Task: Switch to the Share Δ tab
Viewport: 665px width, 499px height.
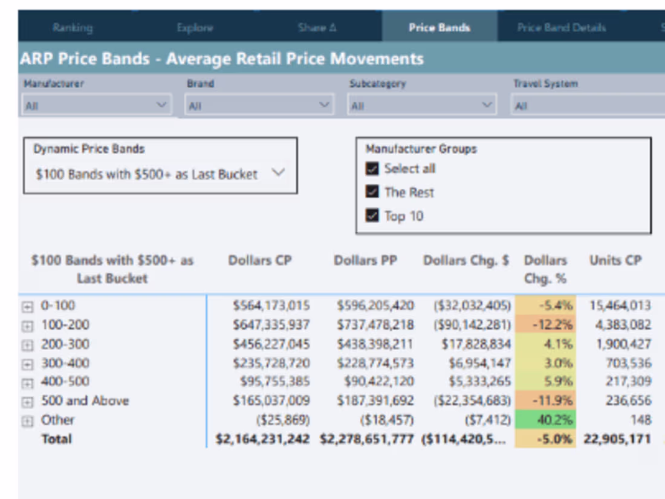Action: (317, 27)
